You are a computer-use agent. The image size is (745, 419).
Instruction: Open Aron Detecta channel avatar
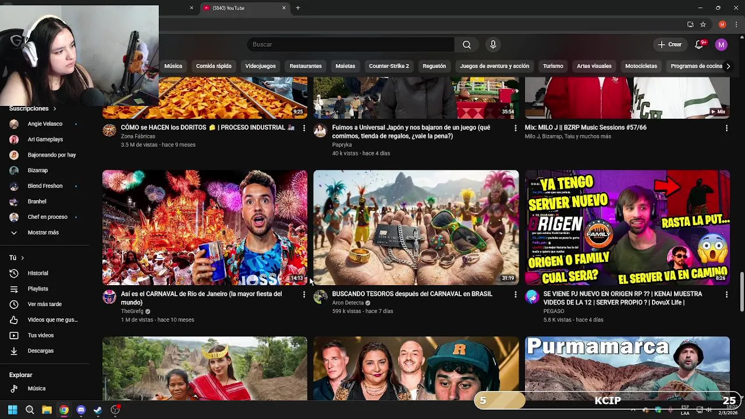pos(320,297)
